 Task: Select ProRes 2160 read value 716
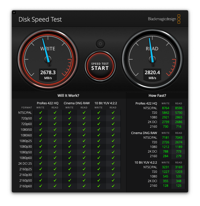click(179, 127)
